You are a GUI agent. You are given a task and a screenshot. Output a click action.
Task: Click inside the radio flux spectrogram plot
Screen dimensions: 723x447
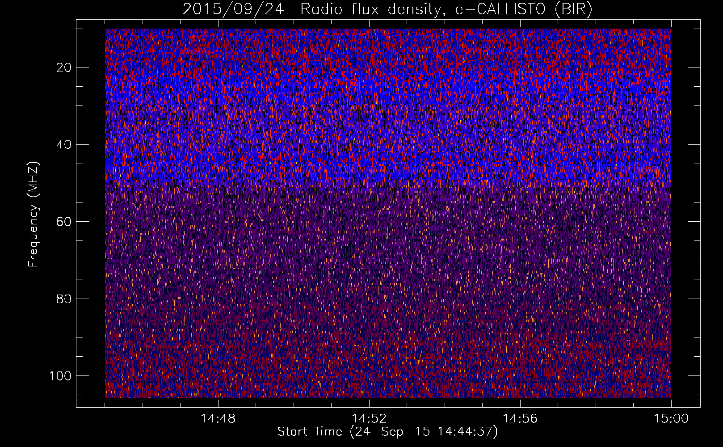tap(388, 213)
